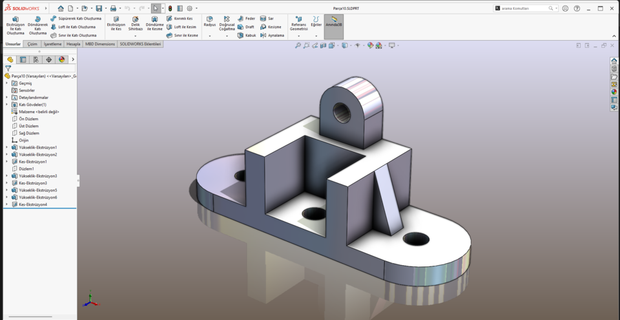Open the DisplayManager color ball tab
Image resolution: width=620 pixels, height=320 pixels.
tap(62, 60)
